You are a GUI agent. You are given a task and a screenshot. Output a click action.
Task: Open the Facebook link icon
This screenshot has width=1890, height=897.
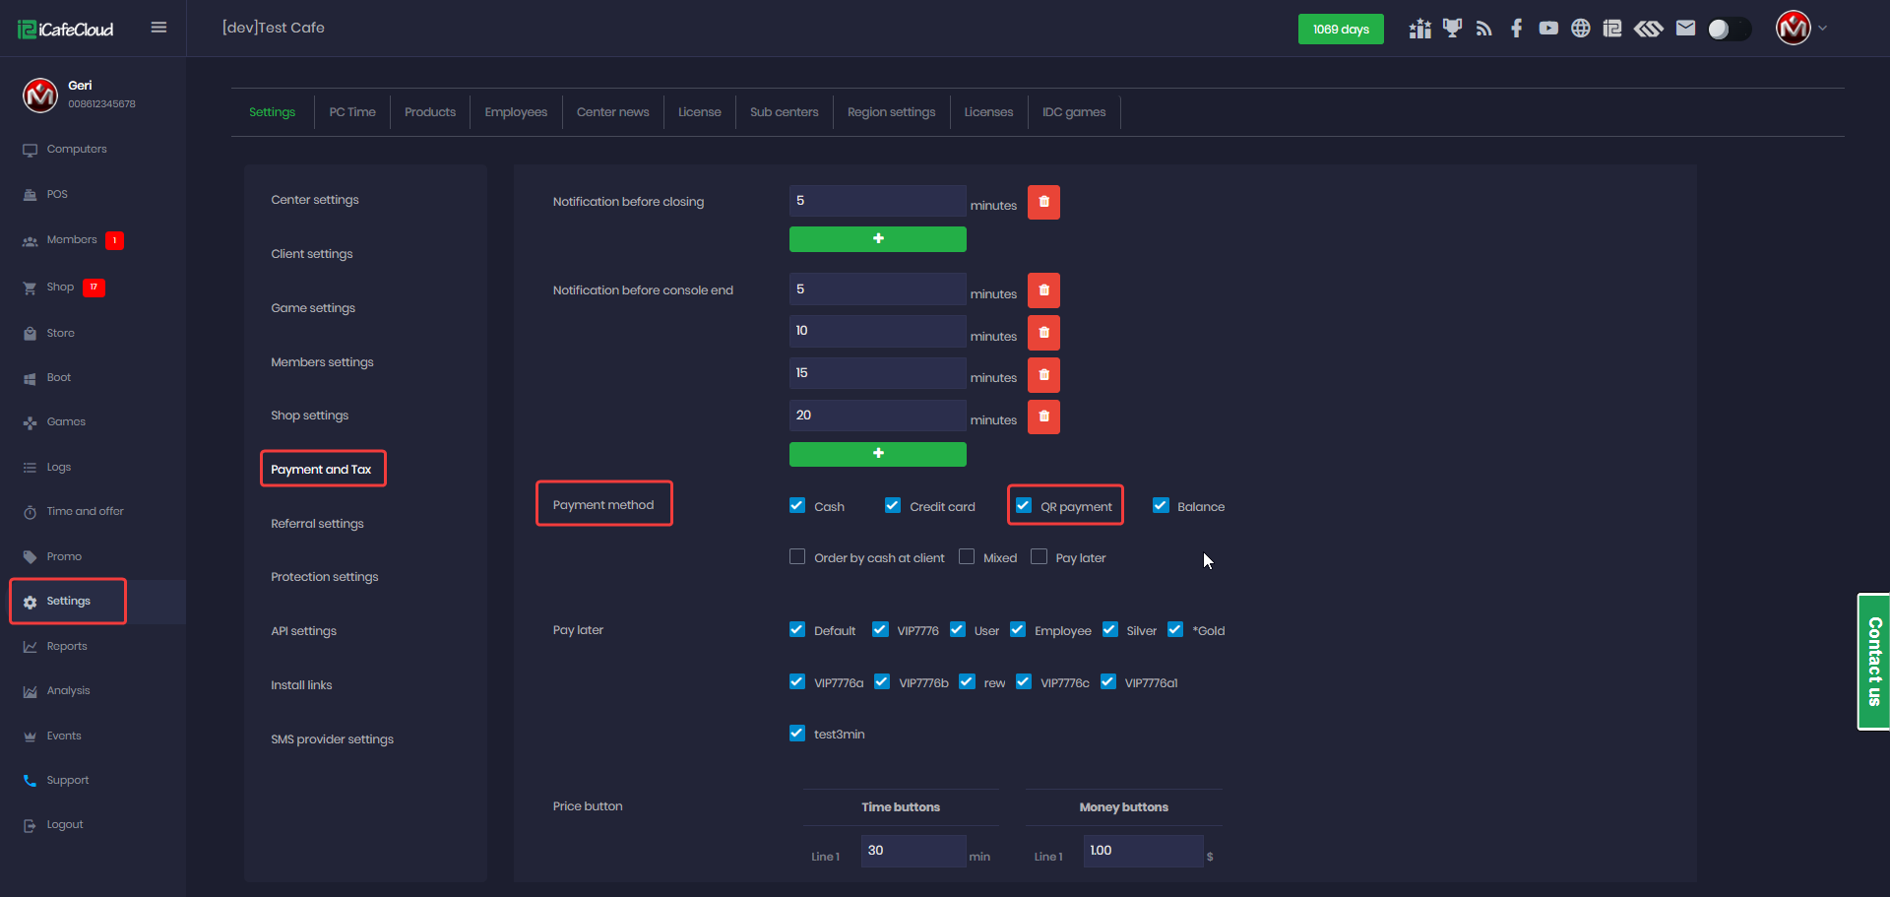(1516, 29)
